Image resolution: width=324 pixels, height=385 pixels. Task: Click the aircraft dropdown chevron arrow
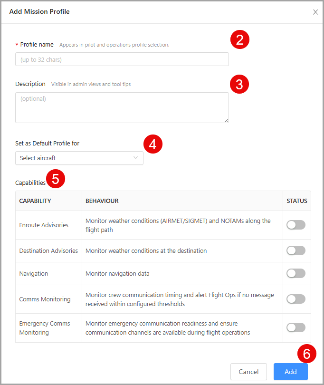135,158
